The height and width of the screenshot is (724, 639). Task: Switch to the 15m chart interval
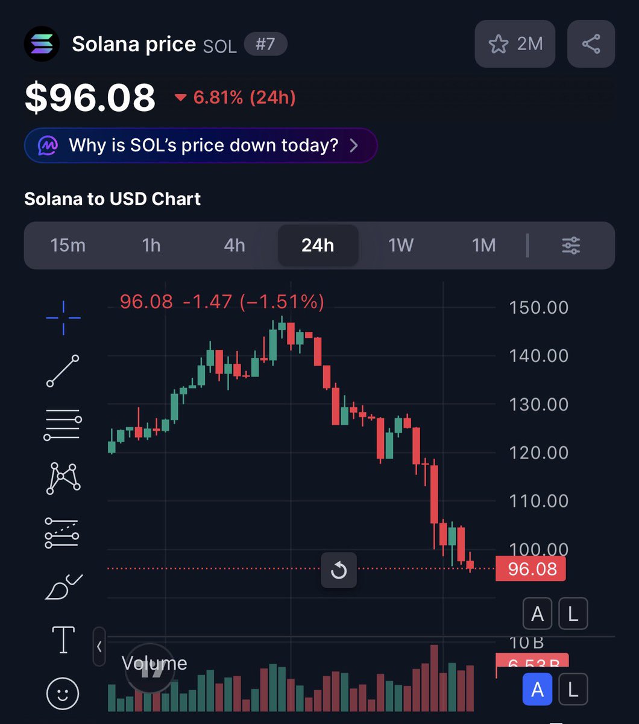(68, 246)
